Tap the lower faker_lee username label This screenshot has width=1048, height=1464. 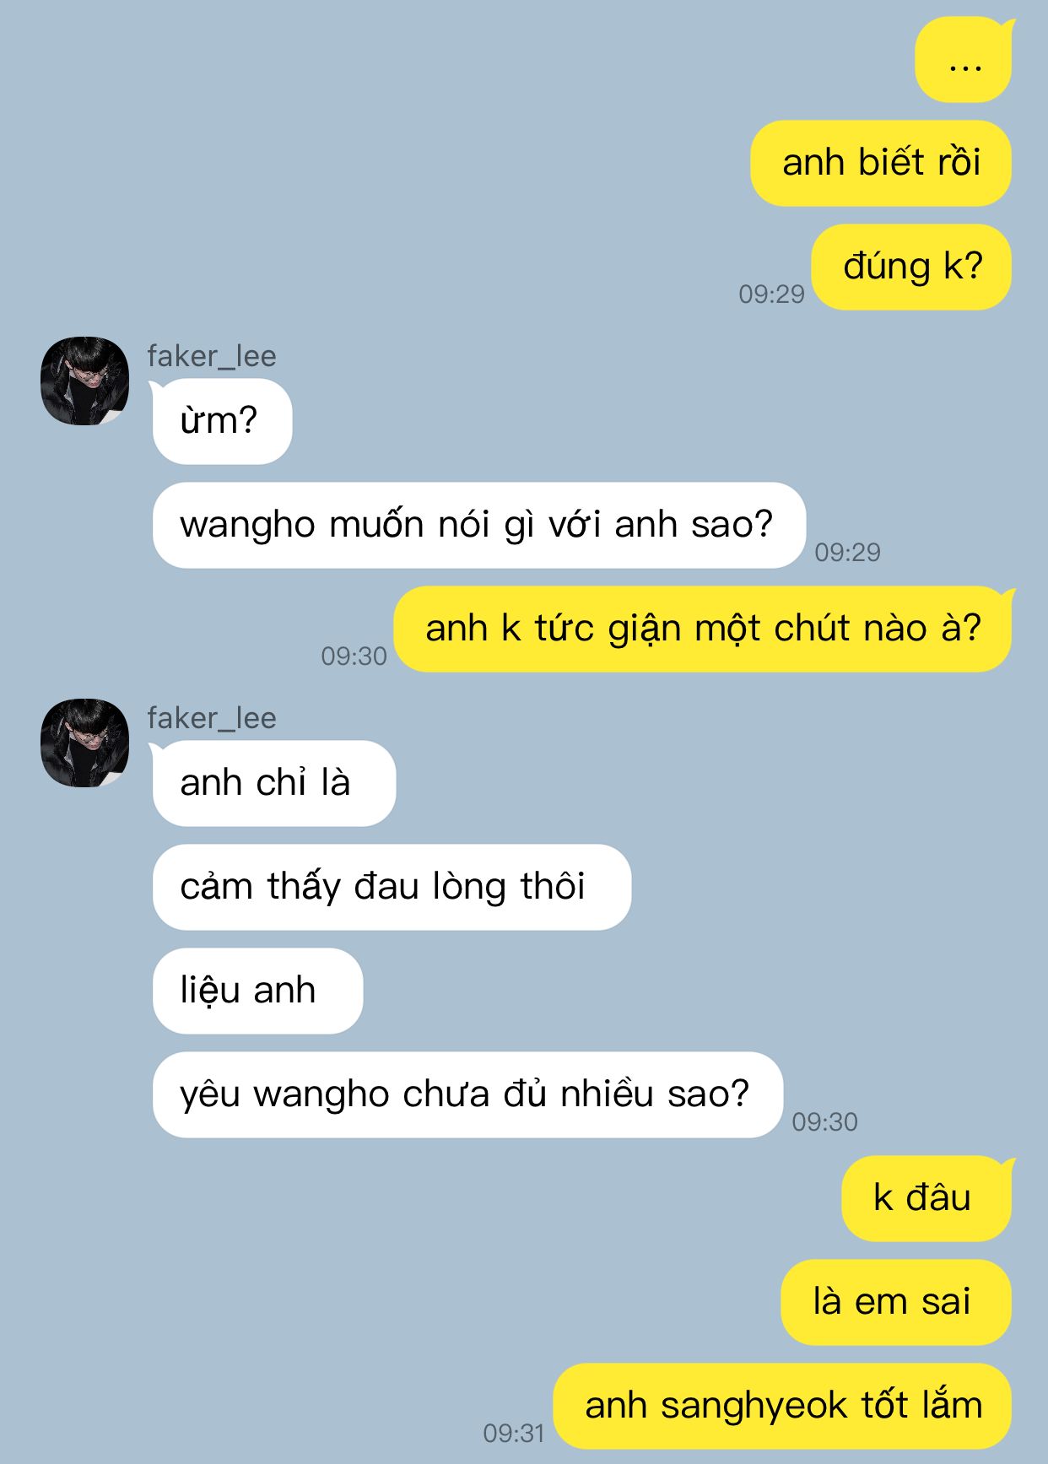(212, 718)
